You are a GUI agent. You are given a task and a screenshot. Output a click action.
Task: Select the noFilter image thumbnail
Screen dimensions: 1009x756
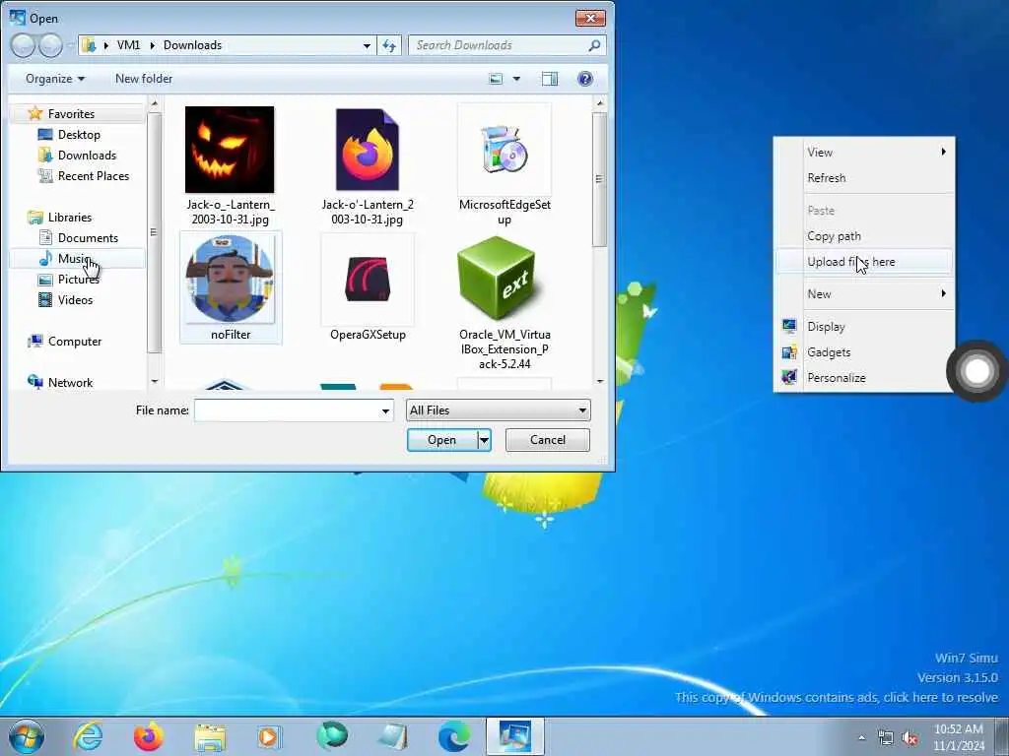230,279
